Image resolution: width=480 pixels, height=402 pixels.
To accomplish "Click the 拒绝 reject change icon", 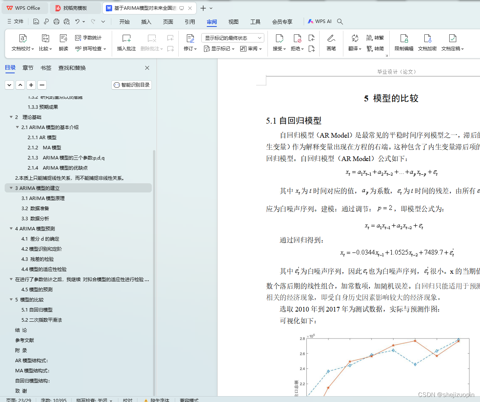I will (297, 38).
